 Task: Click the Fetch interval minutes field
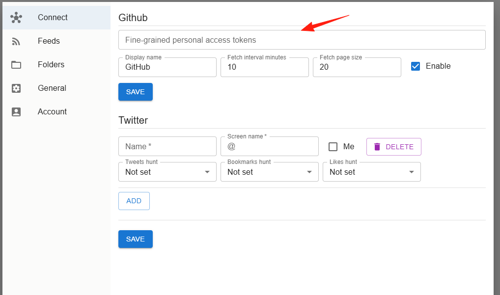coord(265,67)
